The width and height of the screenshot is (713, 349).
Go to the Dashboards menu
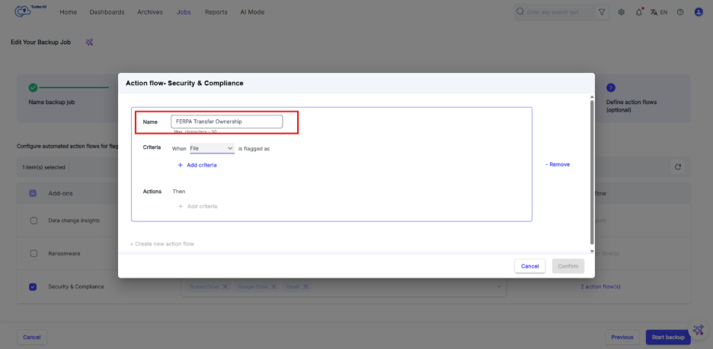coord(107,12)
